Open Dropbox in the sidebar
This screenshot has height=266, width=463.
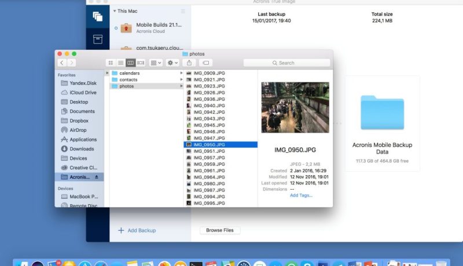tap(79, 121)
